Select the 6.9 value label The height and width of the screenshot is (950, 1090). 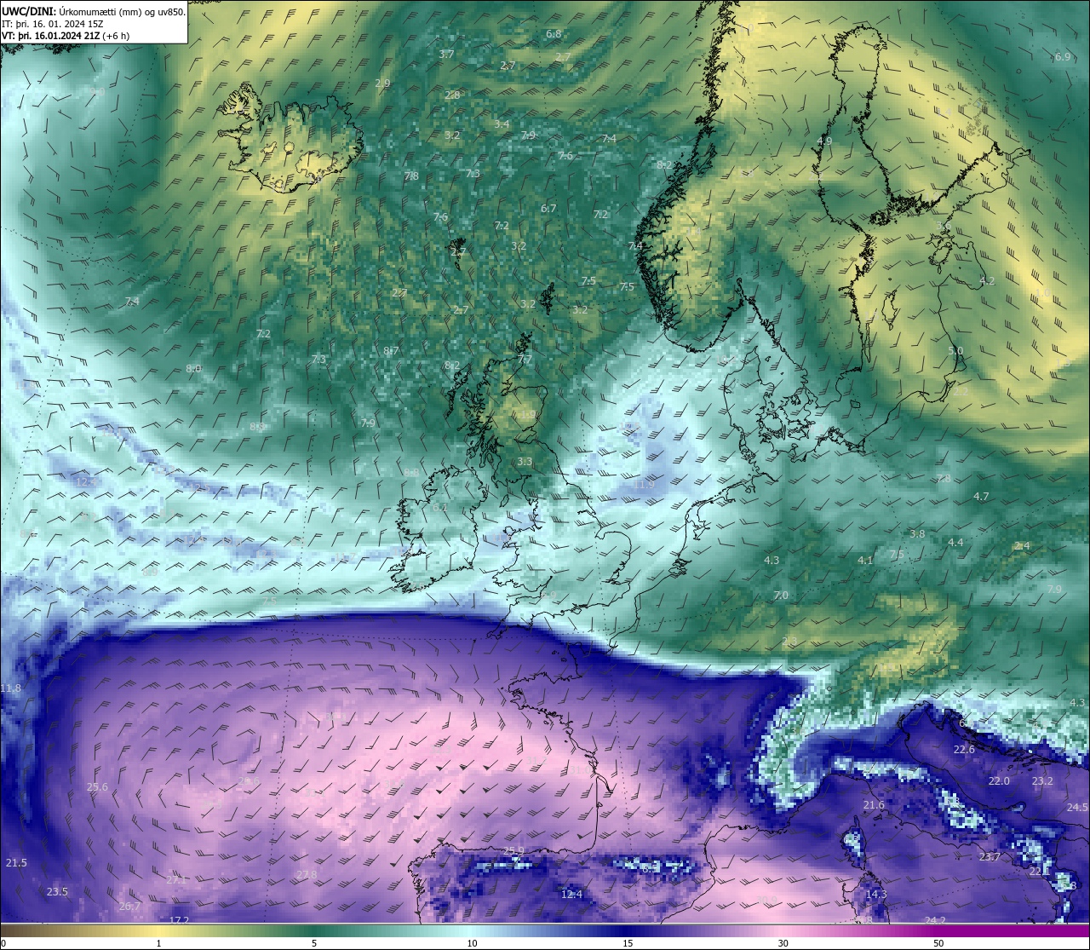click(x=1063, y=57)
